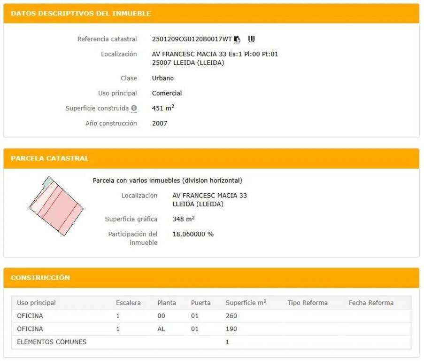Click the barcode icon beside the cadastral reference
Viewport: 424px width, 361px height.
coord(252,39)
